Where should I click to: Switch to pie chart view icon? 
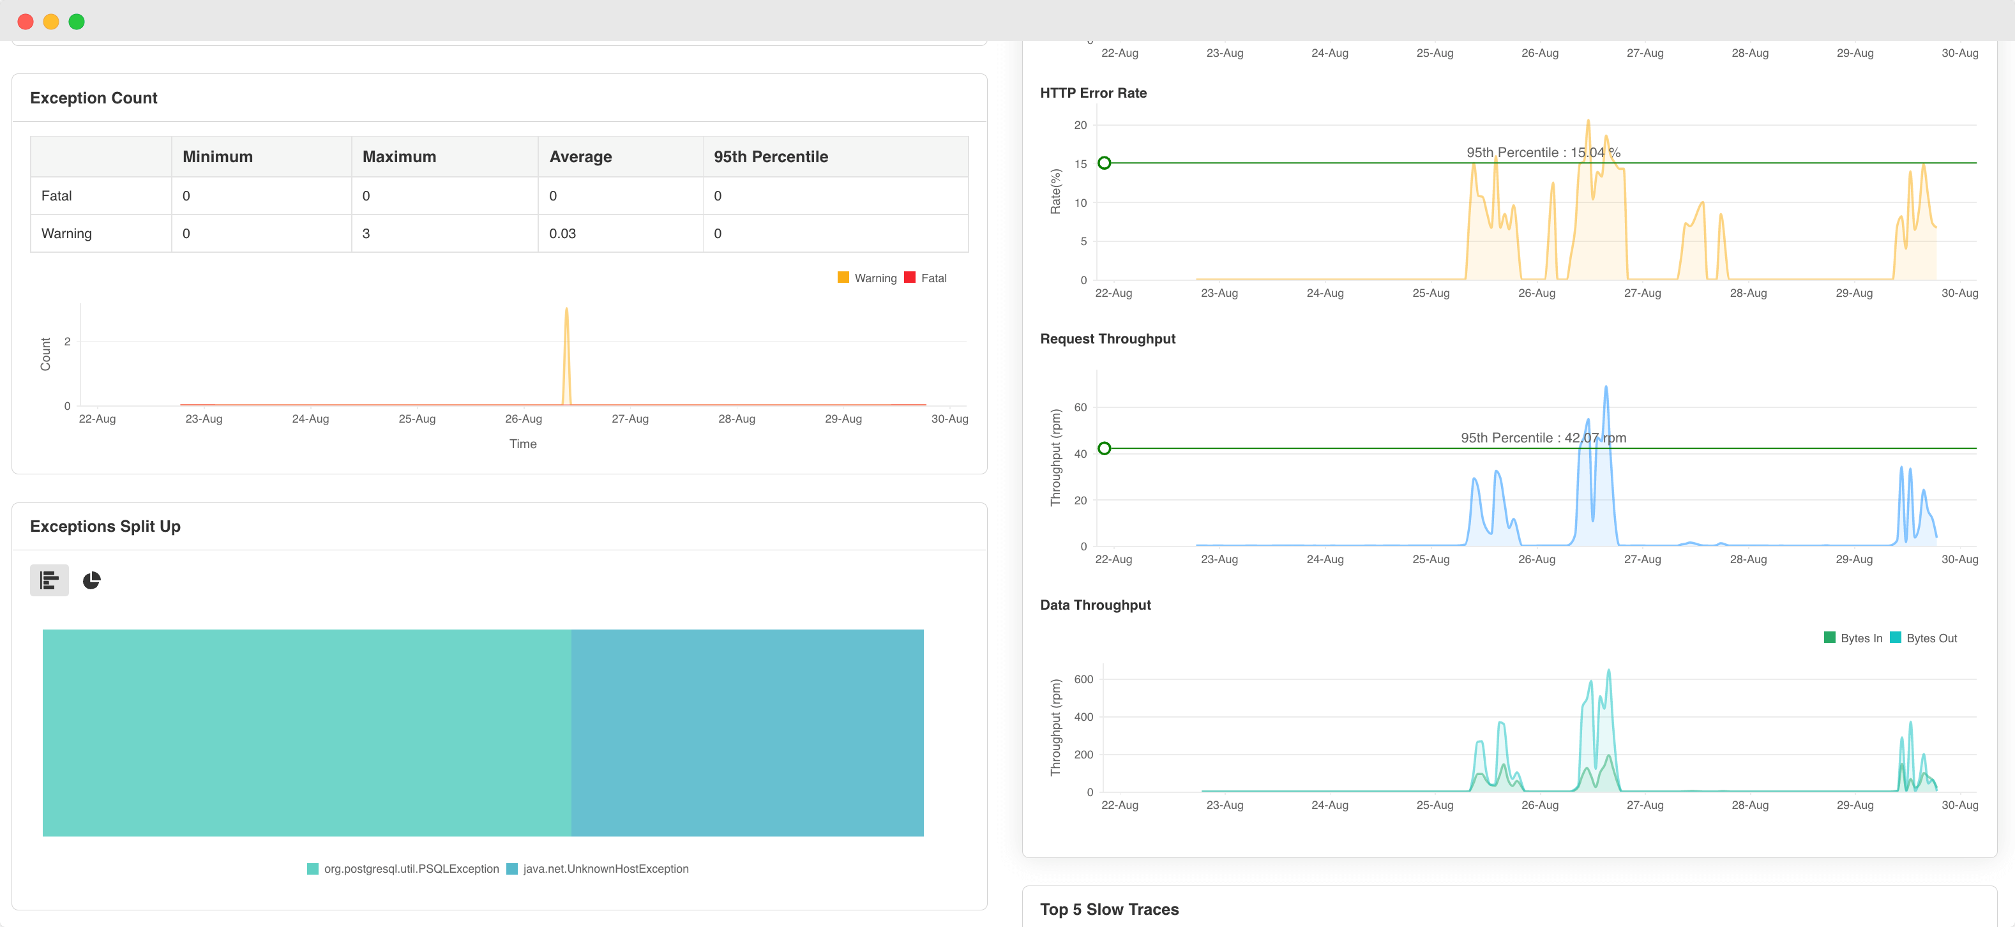tap(91, 580)
